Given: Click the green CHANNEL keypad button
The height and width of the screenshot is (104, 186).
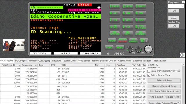Looking at the screenshot, I should pyautogui.click(x=141, y=34).
